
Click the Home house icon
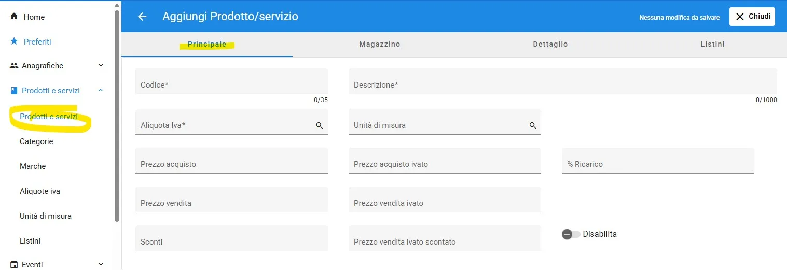click(14, 17)
